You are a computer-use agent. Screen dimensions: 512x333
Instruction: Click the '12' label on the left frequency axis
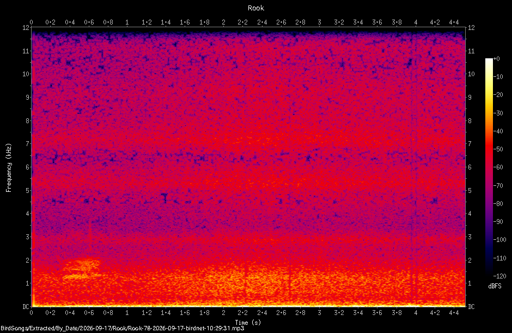[x=26, y=28]
